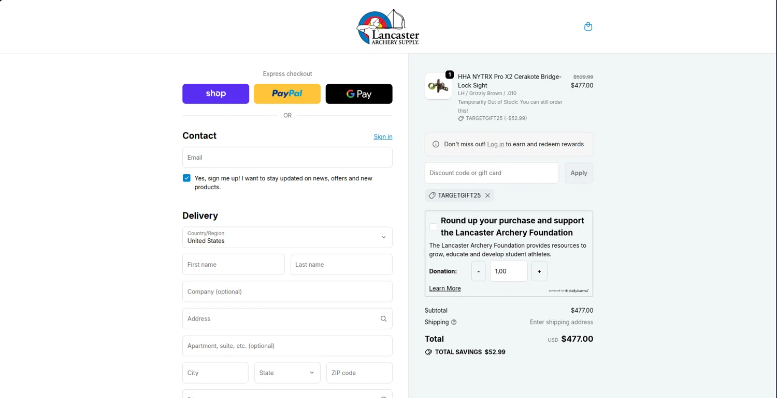The image size is (777, 398).
Task: Open the shopping bag cart icon
Action: point(588,26)
